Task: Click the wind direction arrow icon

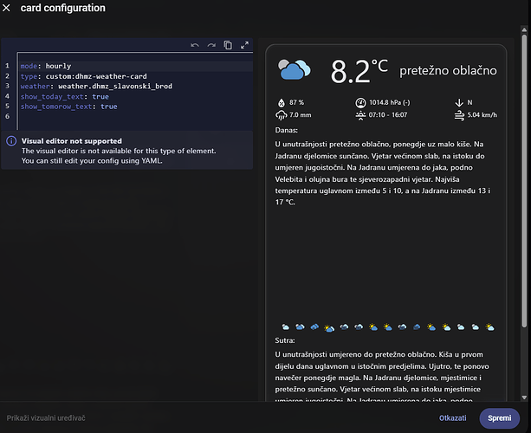Action: (x=458, y=102)
